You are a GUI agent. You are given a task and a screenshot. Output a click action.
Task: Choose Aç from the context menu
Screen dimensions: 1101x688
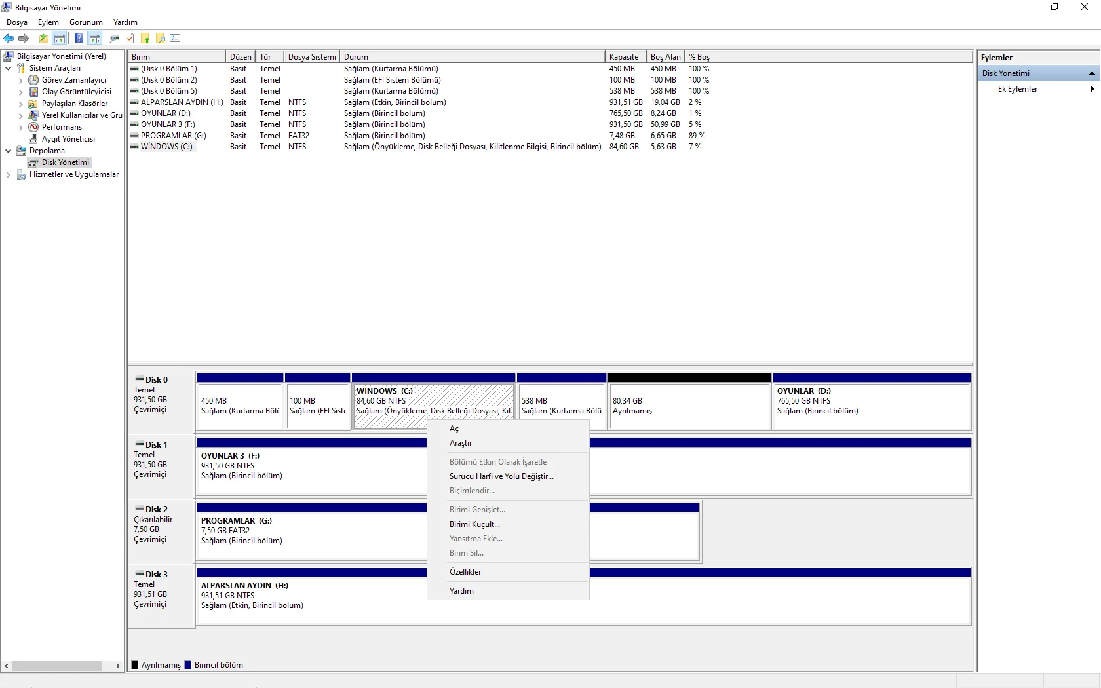pos(508,429)
